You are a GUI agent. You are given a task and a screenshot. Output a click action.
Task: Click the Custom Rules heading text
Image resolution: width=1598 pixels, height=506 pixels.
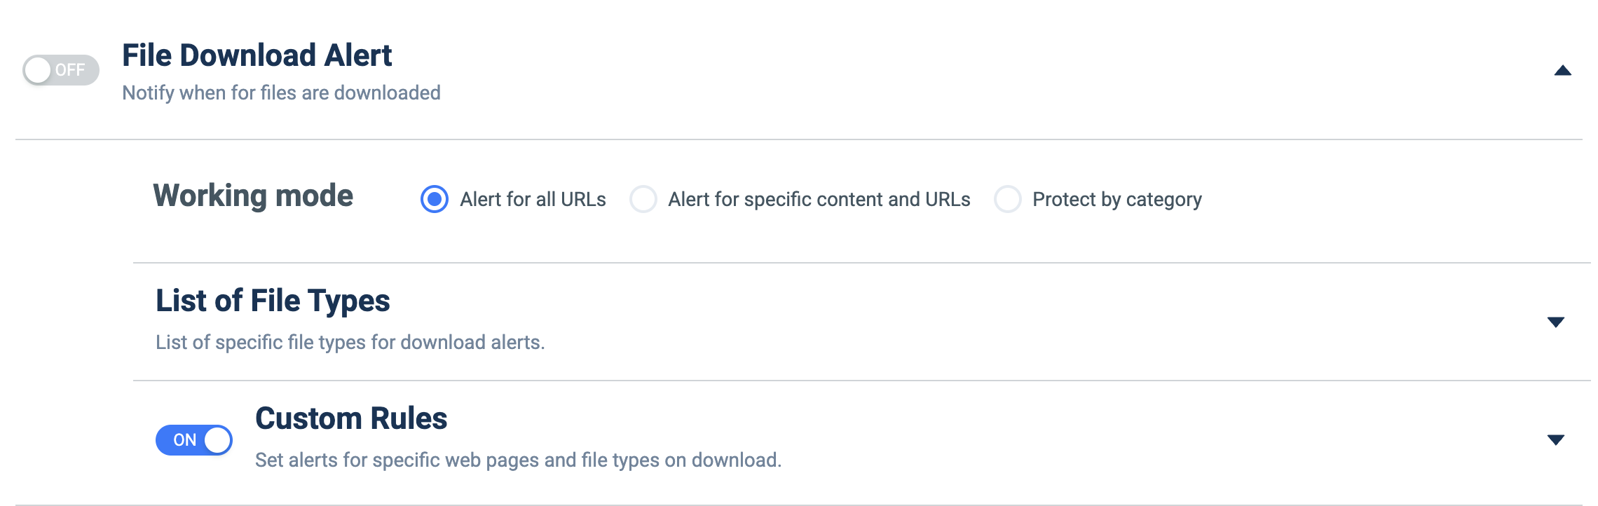[351, 418]
